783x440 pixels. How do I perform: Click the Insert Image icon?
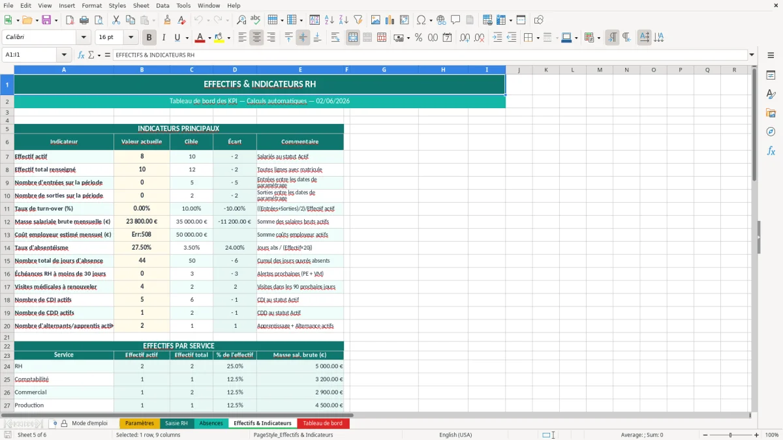pos(376,20)
